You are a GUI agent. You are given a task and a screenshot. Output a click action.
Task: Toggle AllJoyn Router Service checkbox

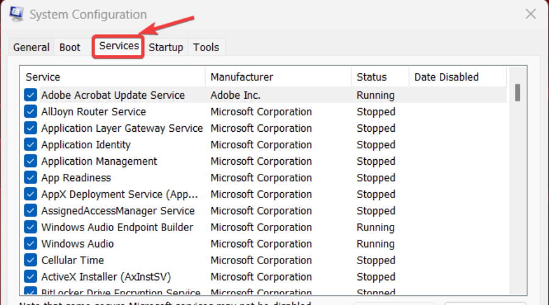[x=30, y=112]
